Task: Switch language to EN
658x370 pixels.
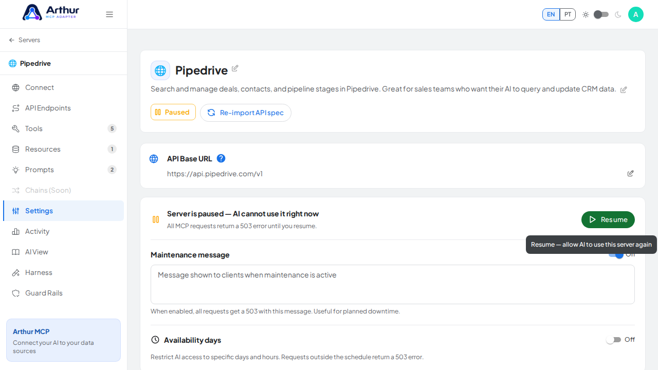Action: [x=551, y=14]
